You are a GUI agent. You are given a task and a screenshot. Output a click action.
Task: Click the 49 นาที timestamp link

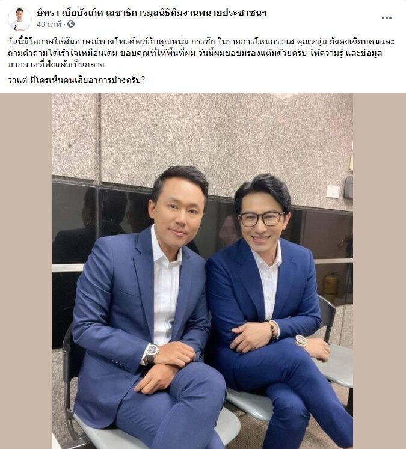(49, 25)
